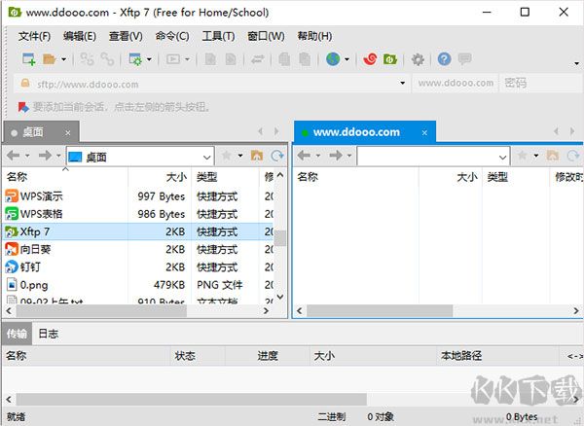Click the add-session bookmark arrow icon
584x426 pixels.
pyautogui.click(x=23, y=108)
